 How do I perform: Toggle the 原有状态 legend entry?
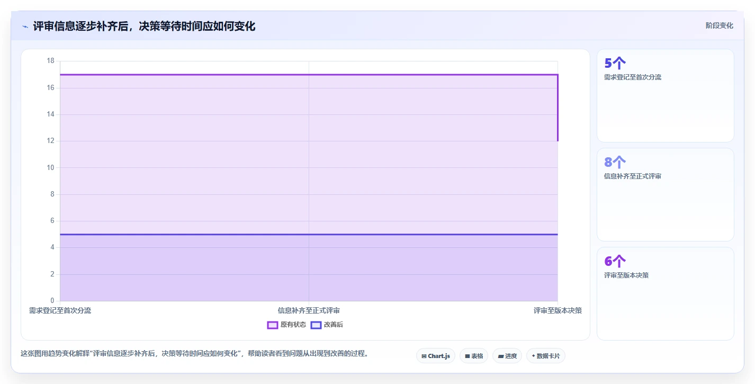pos(286,325)
